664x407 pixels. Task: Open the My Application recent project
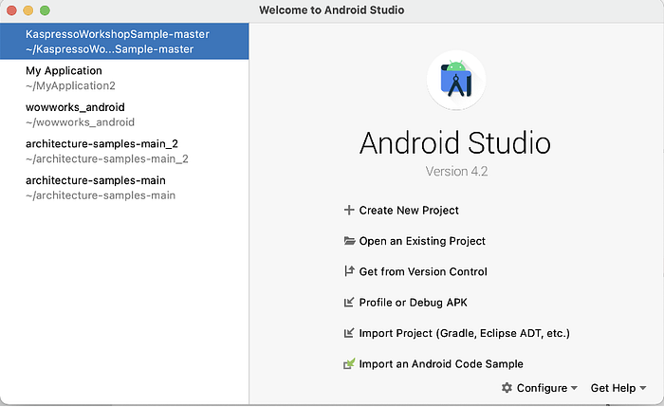coord(124,78)
